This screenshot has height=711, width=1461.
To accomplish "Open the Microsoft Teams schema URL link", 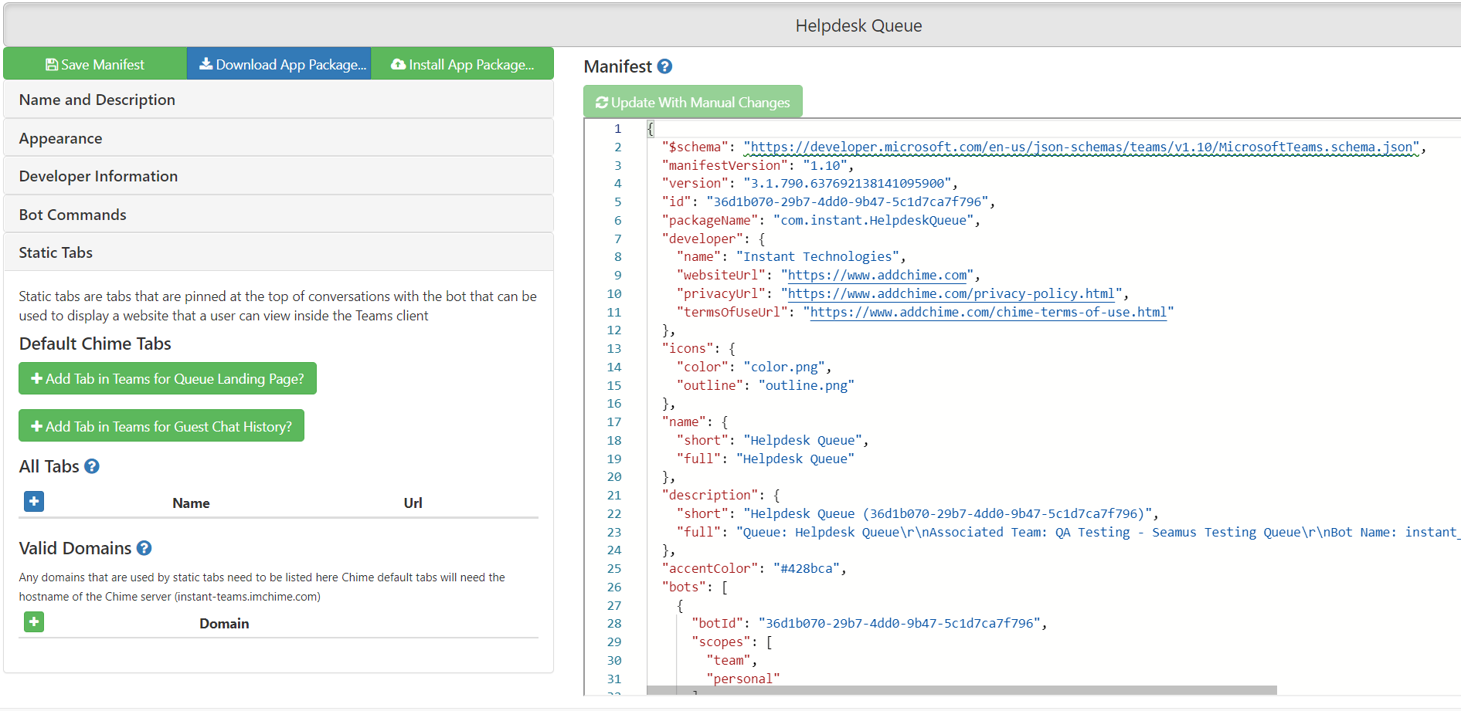I will [1082, 147].
